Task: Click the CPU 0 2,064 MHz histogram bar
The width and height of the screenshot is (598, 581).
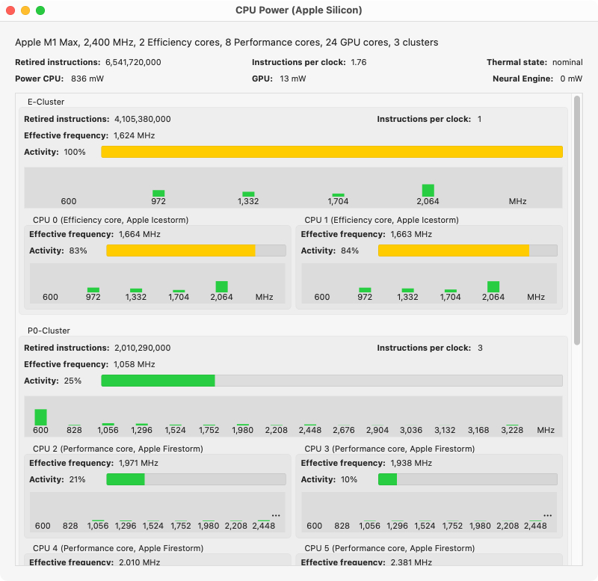Action: (221, 286)
